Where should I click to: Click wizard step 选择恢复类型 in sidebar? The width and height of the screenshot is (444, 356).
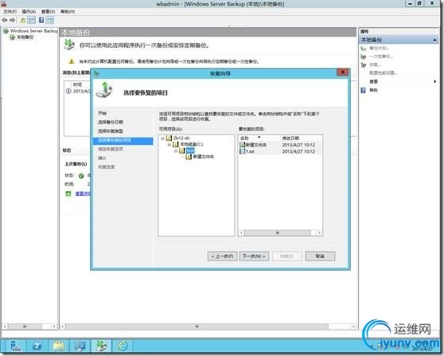111,131
